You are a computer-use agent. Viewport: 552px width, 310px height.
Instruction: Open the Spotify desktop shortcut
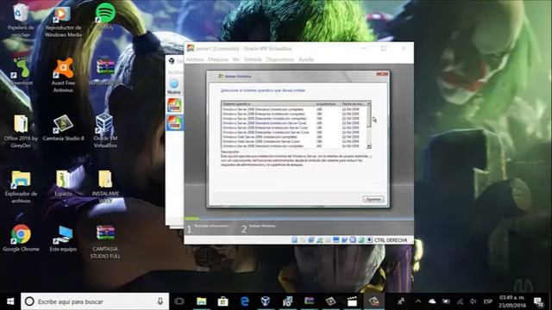[x=105, y=17]
